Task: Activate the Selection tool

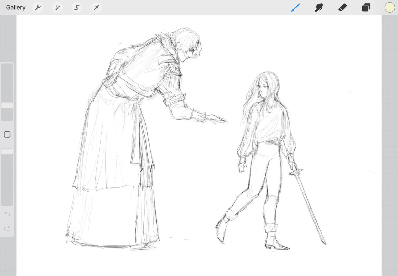Action: click(77, 7)
